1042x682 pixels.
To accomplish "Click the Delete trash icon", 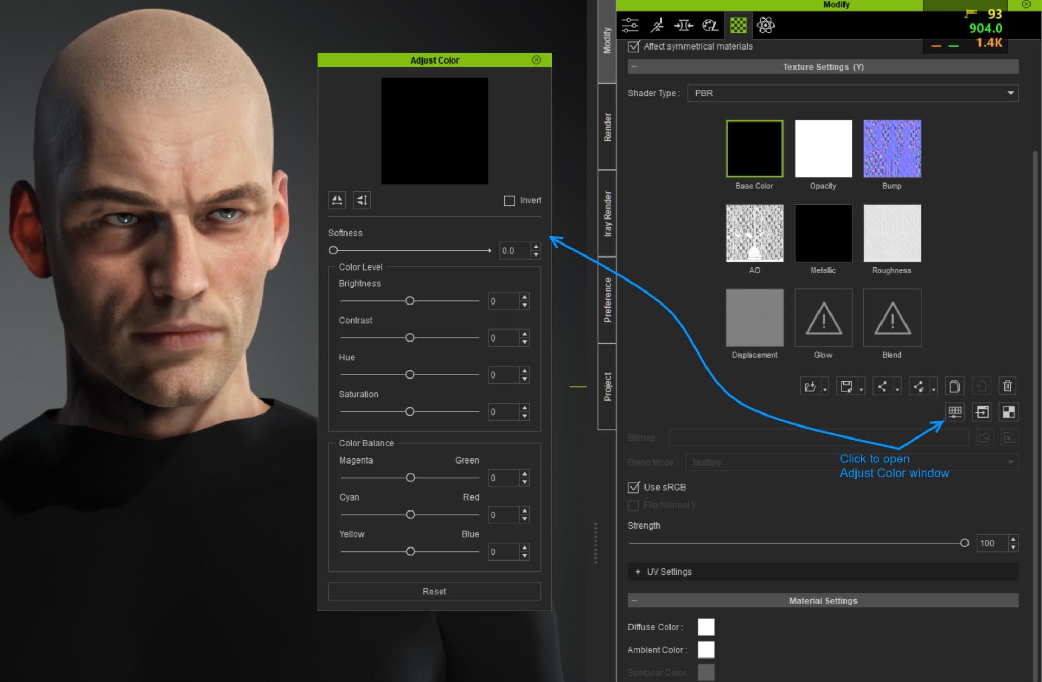I will click(x=1008, y=386).
